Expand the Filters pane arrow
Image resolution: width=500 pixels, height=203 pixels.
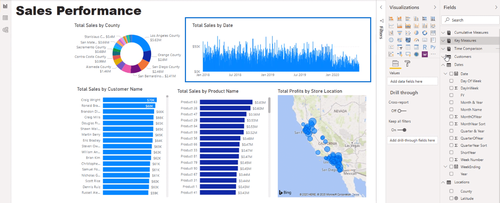point(381,7)
